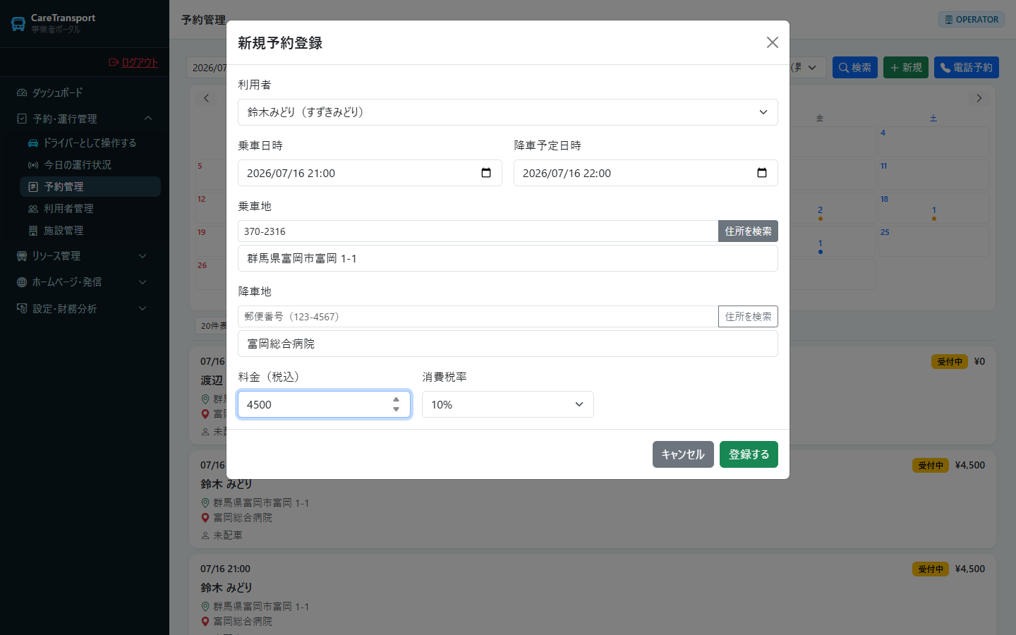The height and width of the screenshot is (635, 1016).
Task: Decrease 料金 with the down spinner arrow
Action: click(396, 409)
